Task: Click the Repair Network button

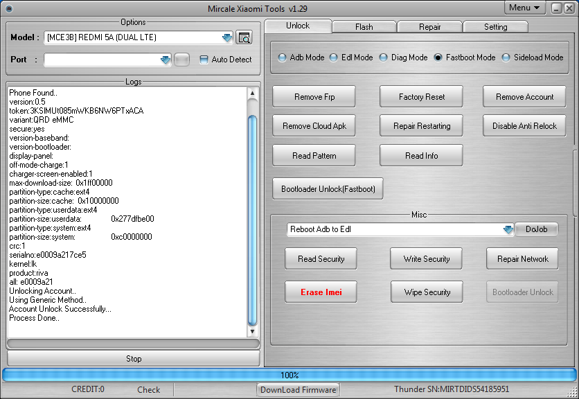Action: coord(522,259)
